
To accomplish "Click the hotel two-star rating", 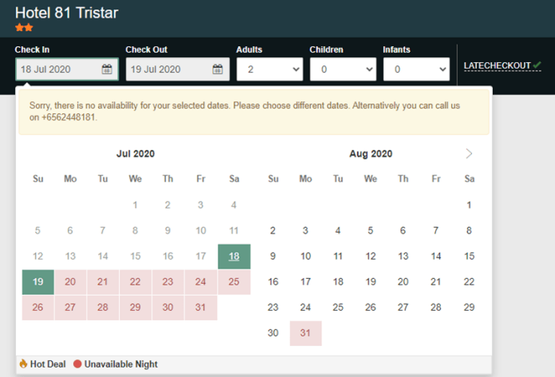I will 24,28.
